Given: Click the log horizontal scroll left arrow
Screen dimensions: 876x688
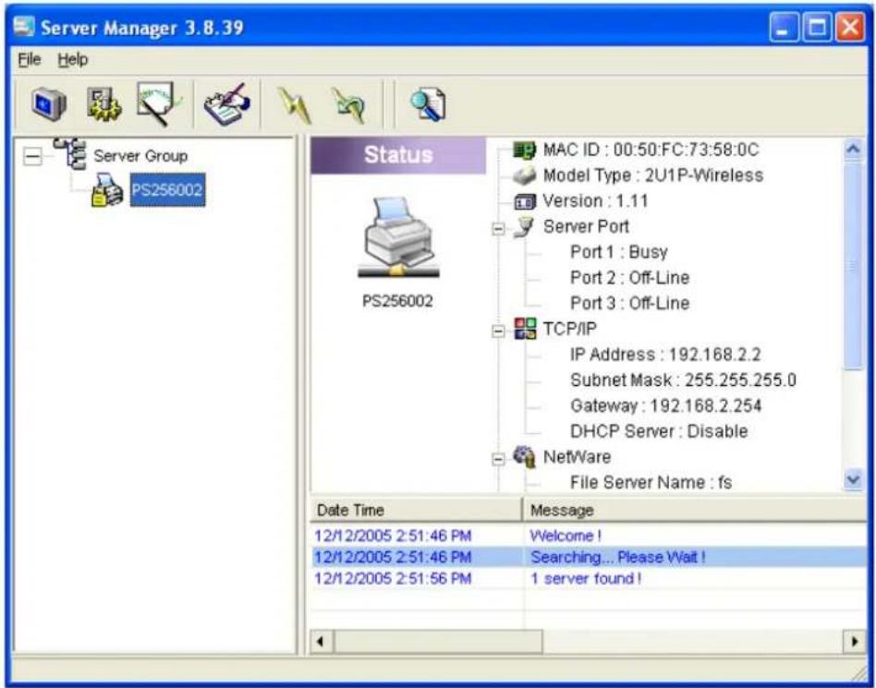Looking at the screenshot, I should pyautogui.click(x=320, y=641).
